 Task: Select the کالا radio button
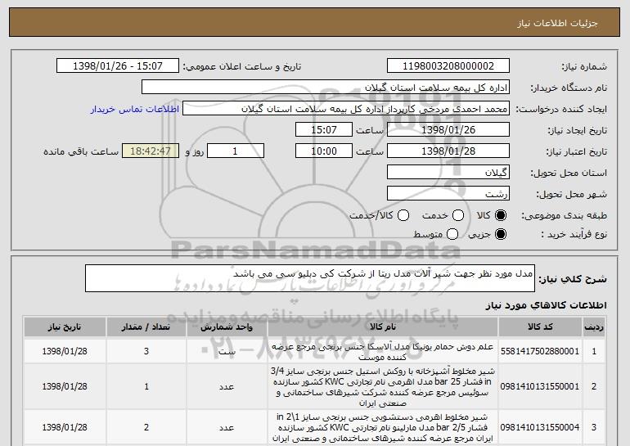(501, 215)
